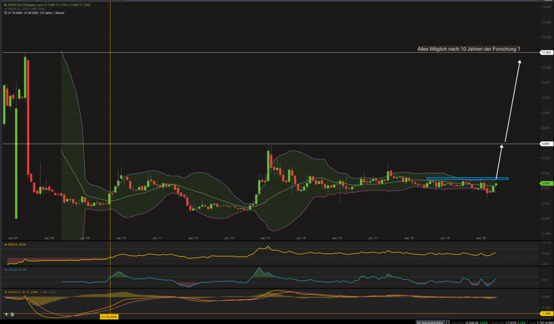Click the L&S DAX ticker quote

(x=470, y=322)
